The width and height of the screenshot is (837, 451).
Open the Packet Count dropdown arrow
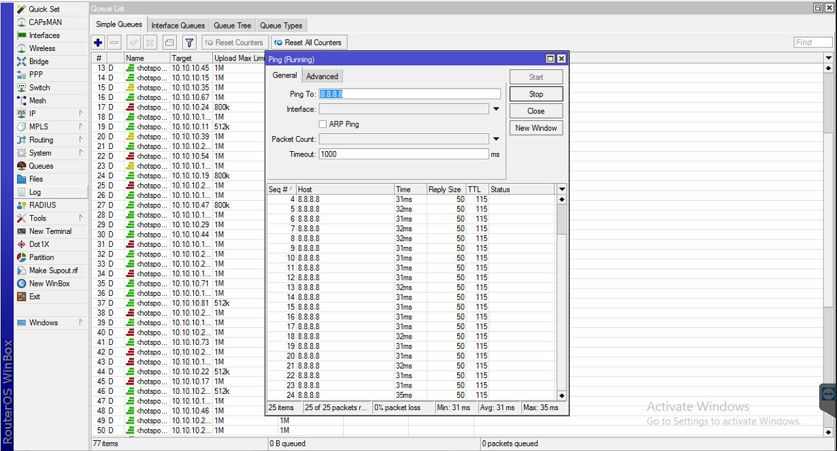coord(496,139)
